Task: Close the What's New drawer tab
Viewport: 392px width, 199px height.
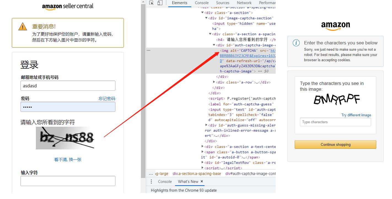Action: pyautogui.click(x=202, y=181)
